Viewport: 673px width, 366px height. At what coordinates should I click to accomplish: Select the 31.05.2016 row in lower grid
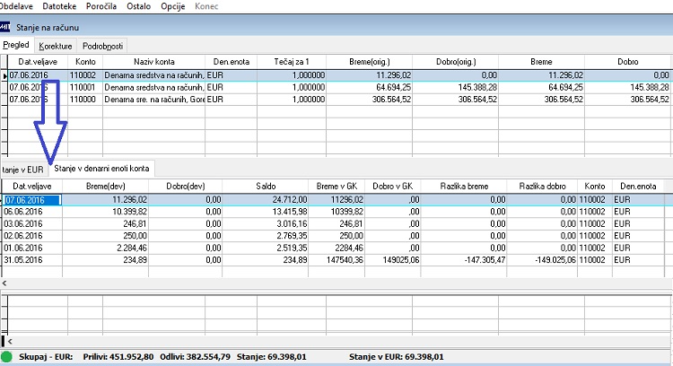[x=333, y=259]
